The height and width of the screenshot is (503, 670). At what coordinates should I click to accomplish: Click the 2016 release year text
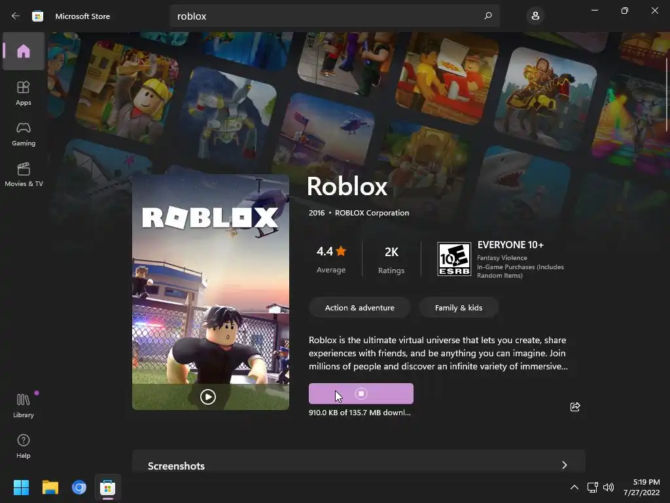pyautogui.click(x=317, y=213)
